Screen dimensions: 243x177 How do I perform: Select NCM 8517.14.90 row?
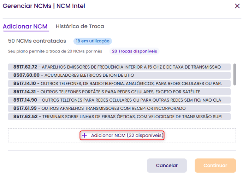click(x=119, y=100)
